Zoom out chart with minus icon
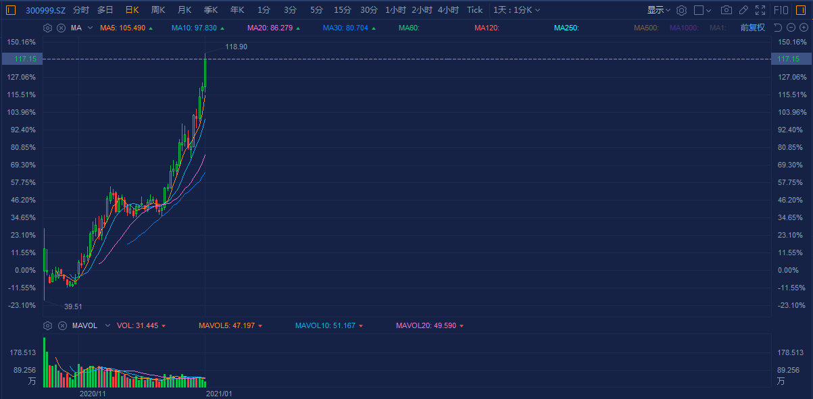Image resolution: width=813 pixels, height=399 pixels. pos(791,28)
